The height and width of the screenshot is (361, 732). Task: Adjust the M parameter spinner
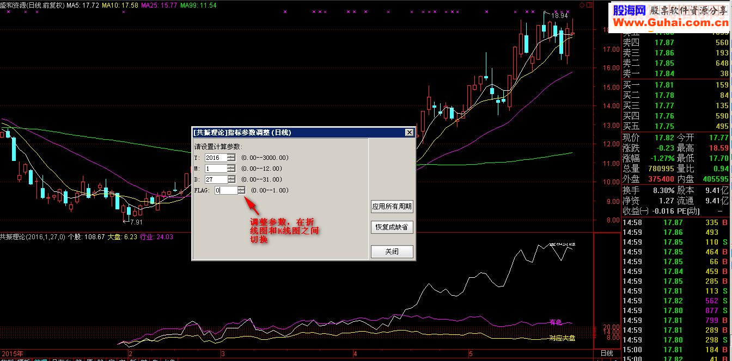[231, 169]
